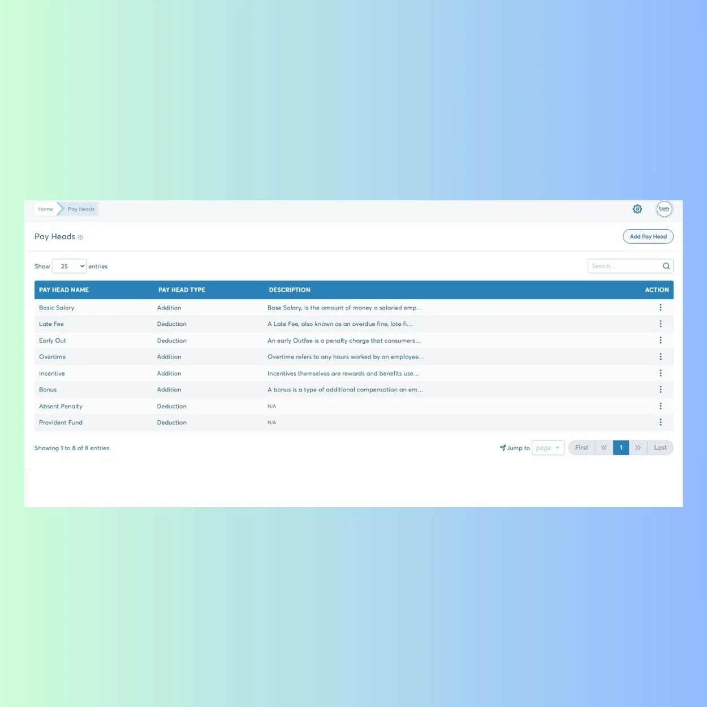Click the Last page button

coord(659,448)
